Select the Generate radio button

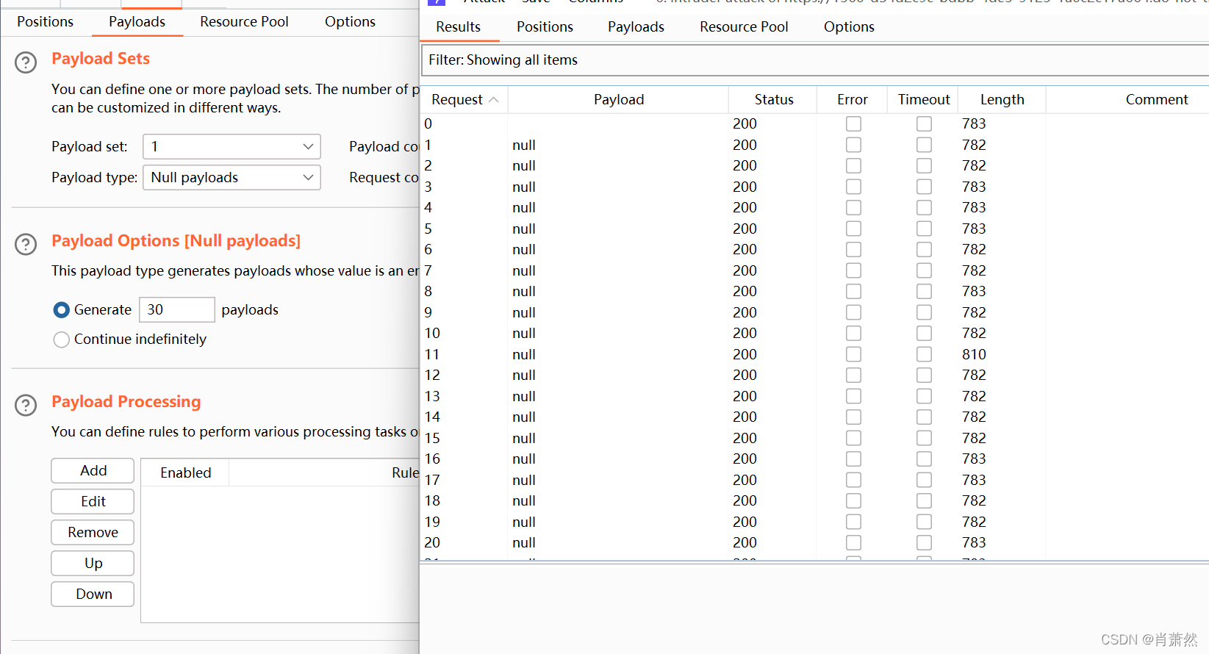62,310
